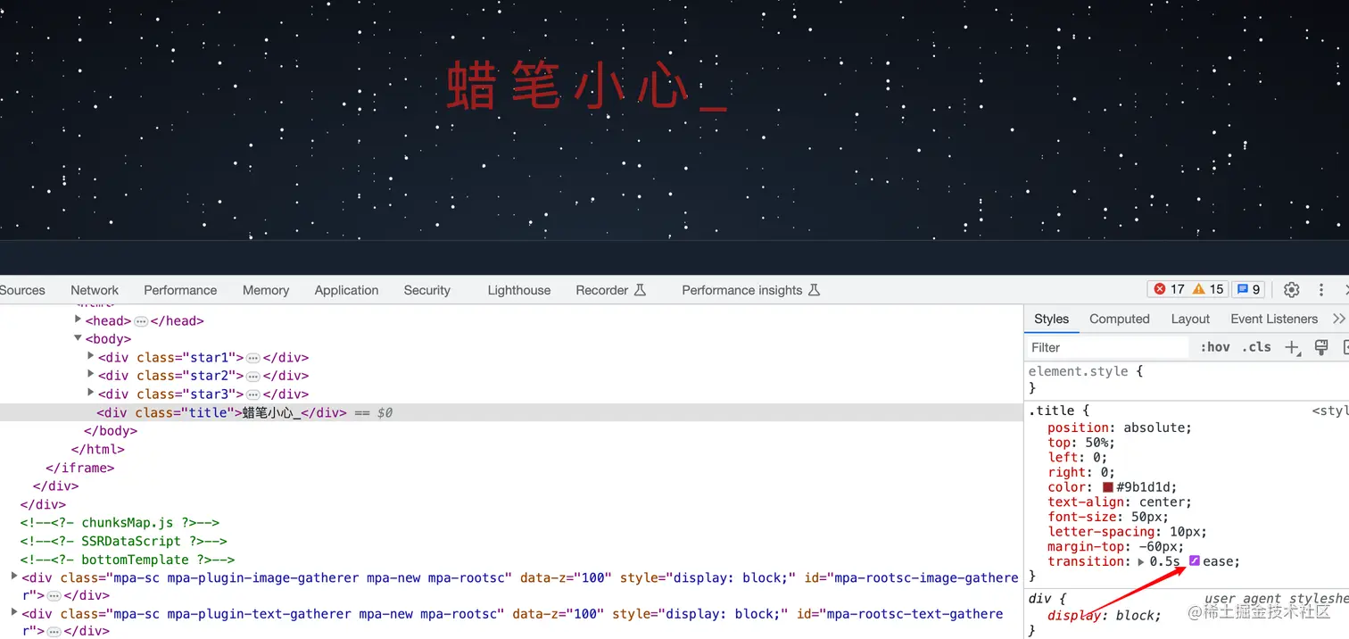This screenshot has width=1349, height=639.
Task: Click the transition duration 0.5s
Action: (x=1164, y=561)
